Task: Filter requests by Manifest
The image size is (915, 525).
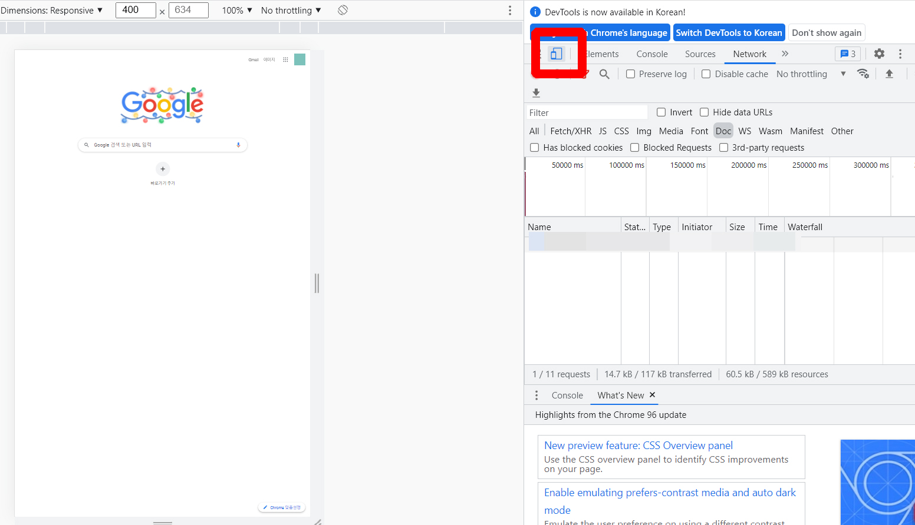Action: (x=807, y=131)
